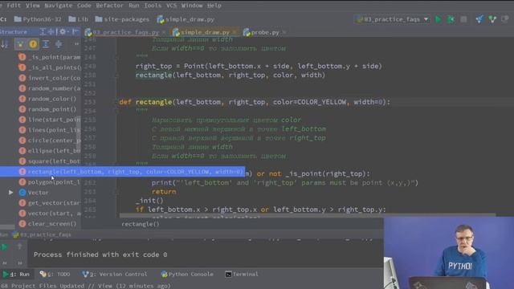
Task: Hide the Structure tool window
Action: [75, 32]
